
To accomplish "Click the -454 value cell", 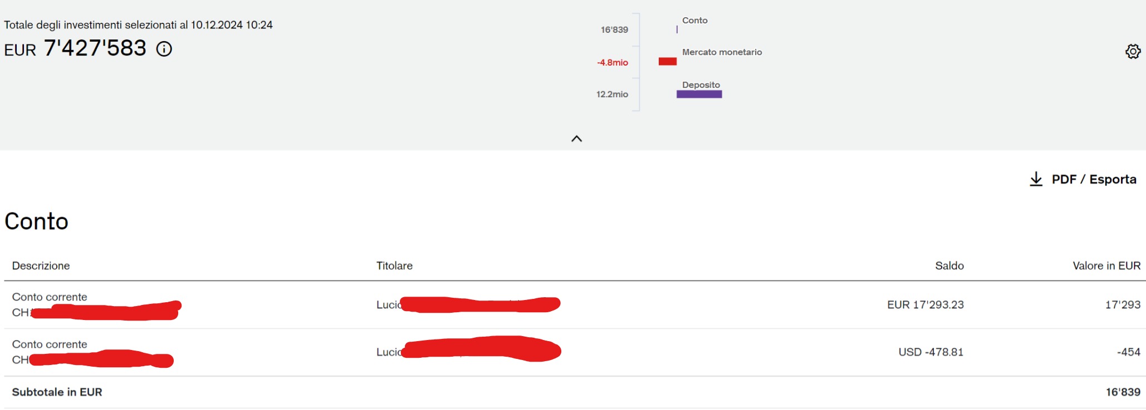I will (x=1128, y=352).
